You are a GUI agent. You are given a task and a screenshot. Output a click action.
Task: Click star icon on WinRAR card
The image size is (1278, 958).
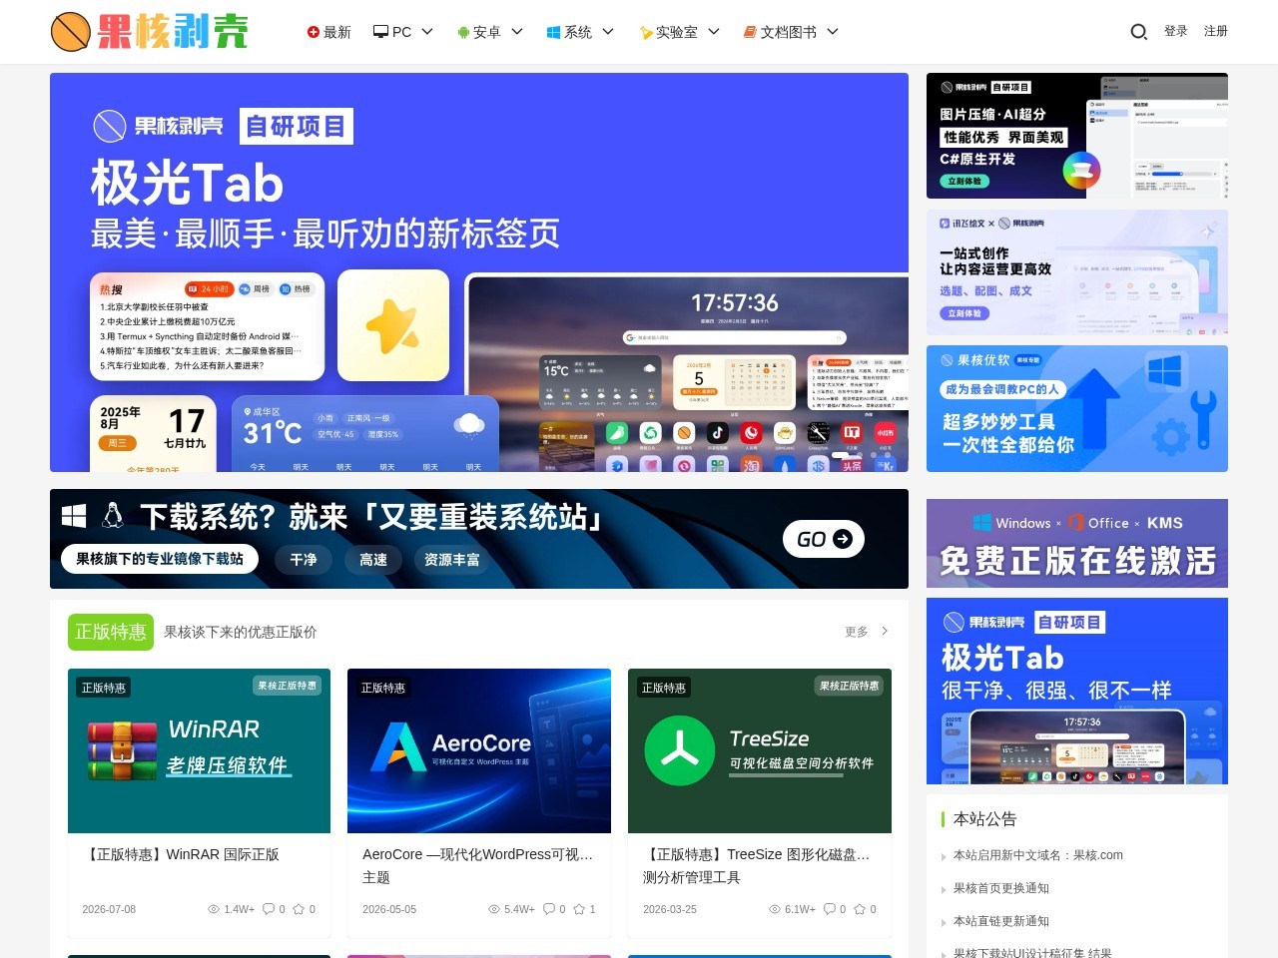[x=299, y=909]
